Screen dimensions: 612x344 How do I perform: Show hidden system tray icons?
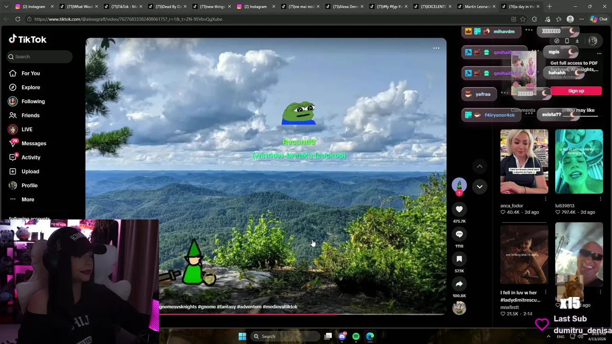(548, 336)
